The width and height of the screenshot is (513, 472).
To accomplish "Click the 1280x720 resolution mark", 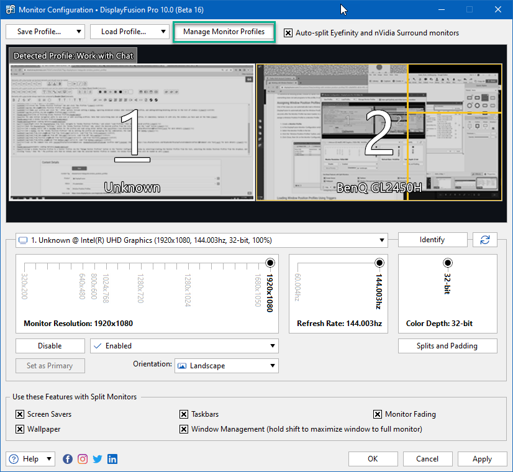I will coord(141,288).
